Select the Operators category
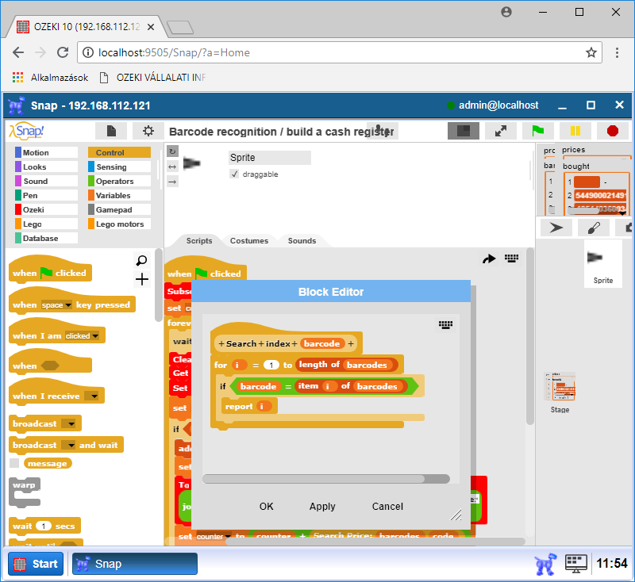The height and width of the screenshot is (582, 635). pos(119,181)
